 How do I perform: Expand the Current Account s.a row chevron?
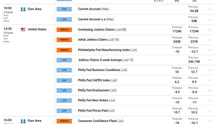click(x=210, y=19)
